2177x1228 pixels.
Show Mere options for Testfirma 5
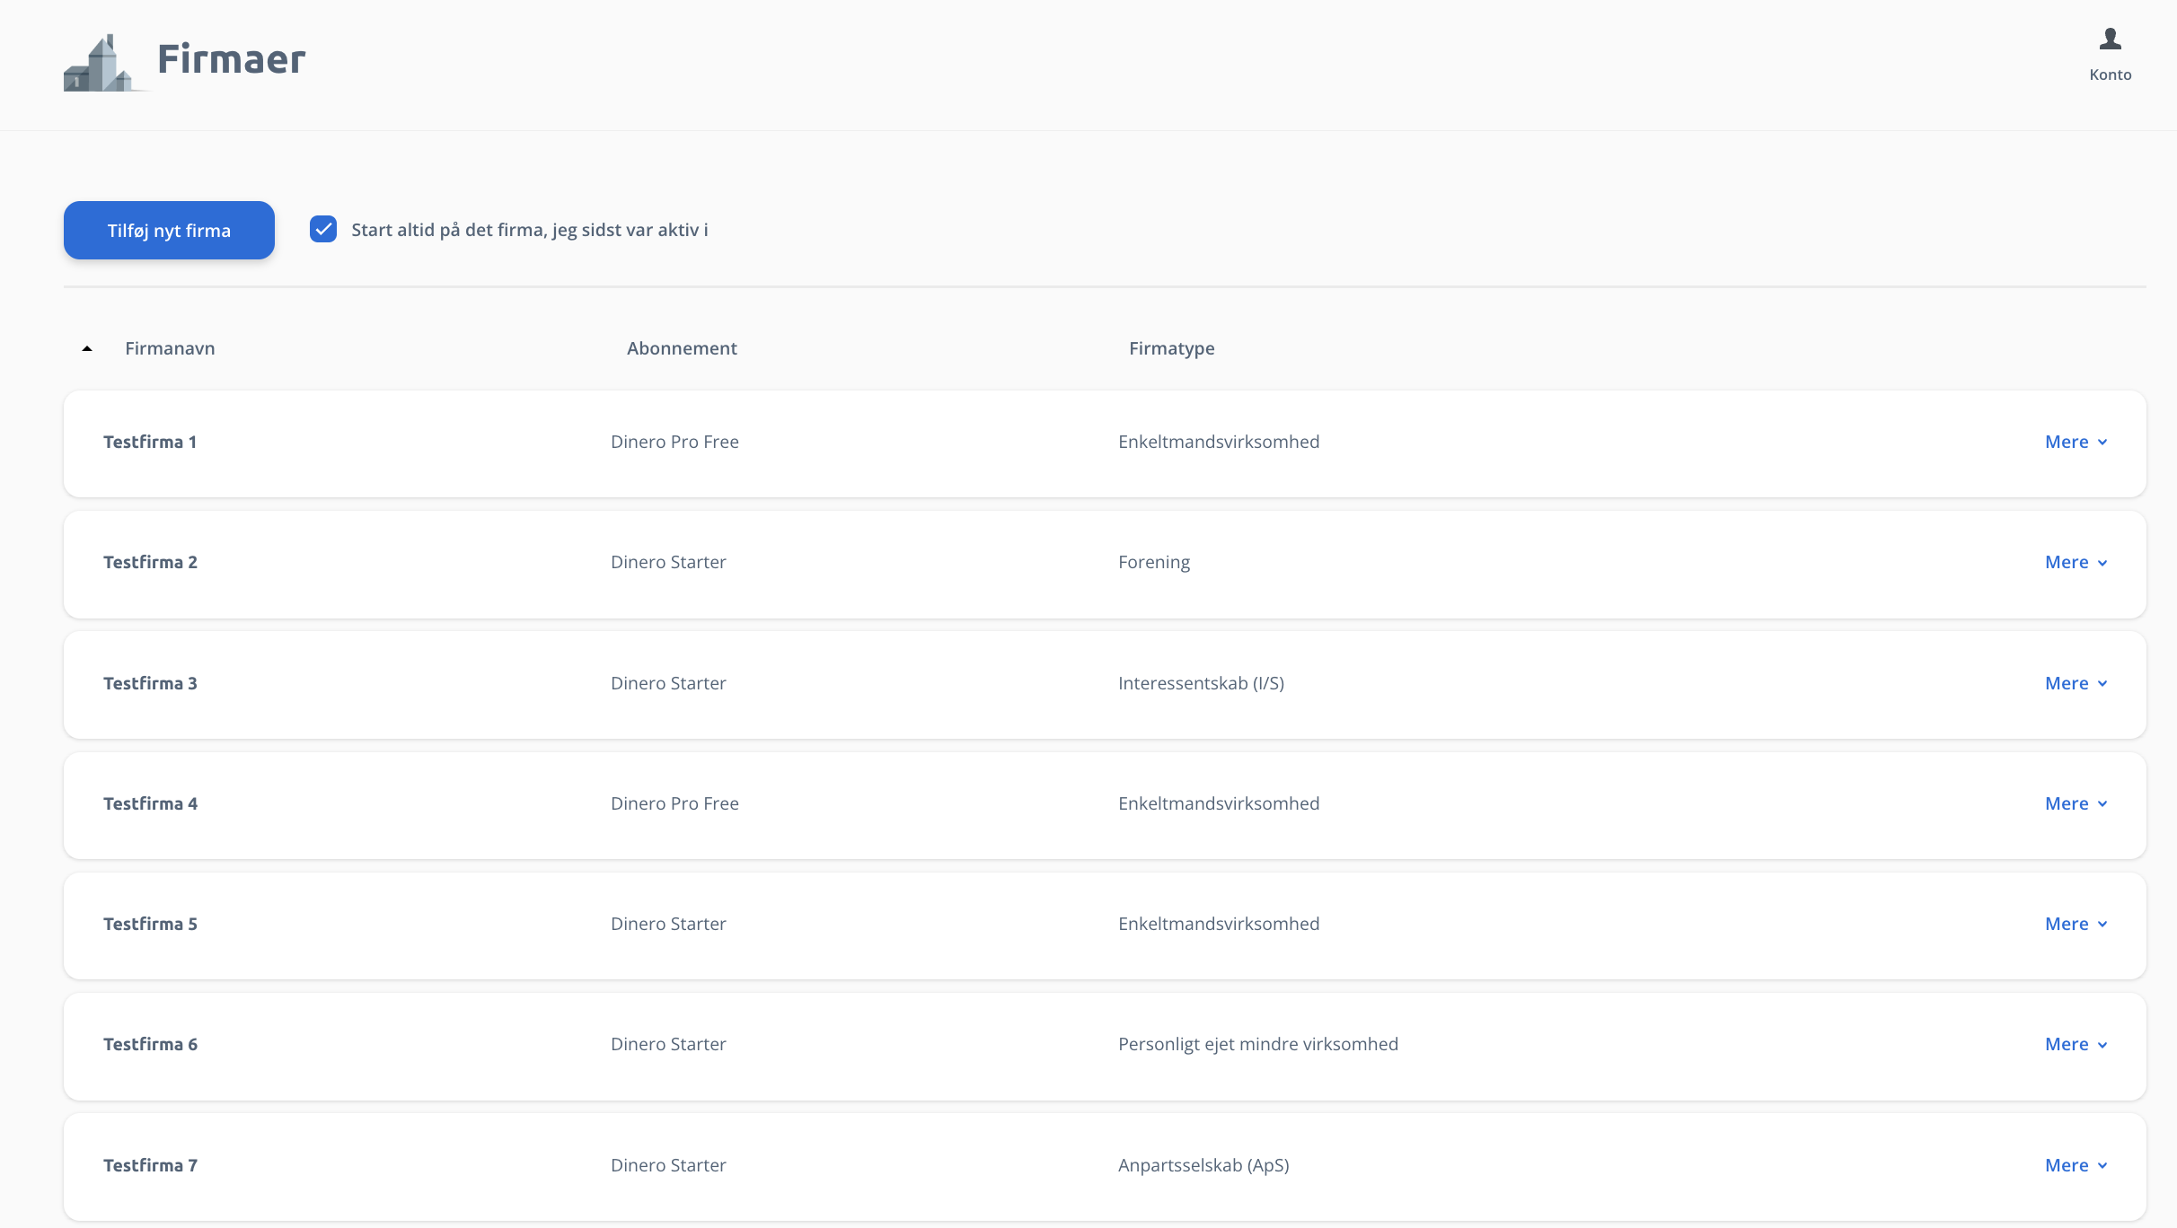tap(2076, 924)
